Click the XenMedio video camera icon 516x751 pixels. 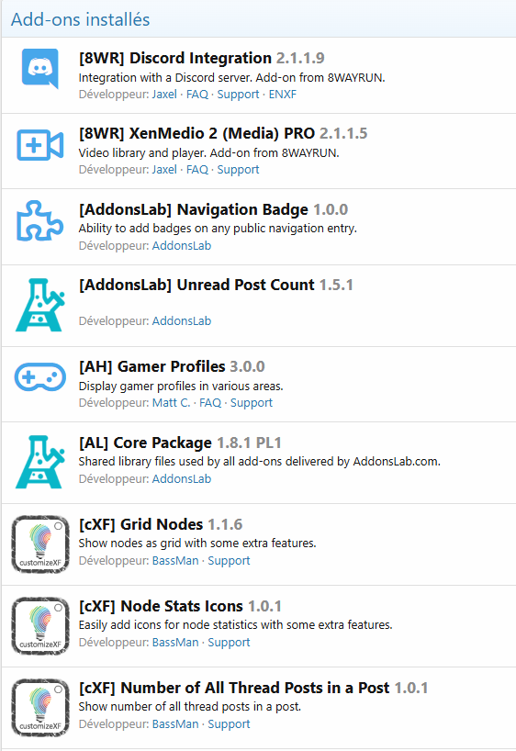pos(40,145)
